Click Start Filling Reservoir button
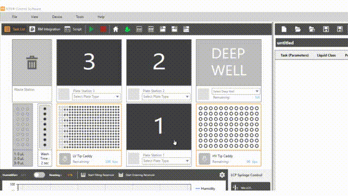The height and width of the screenshot is (196, 348). pyautogui.click(x=97, y=175)
